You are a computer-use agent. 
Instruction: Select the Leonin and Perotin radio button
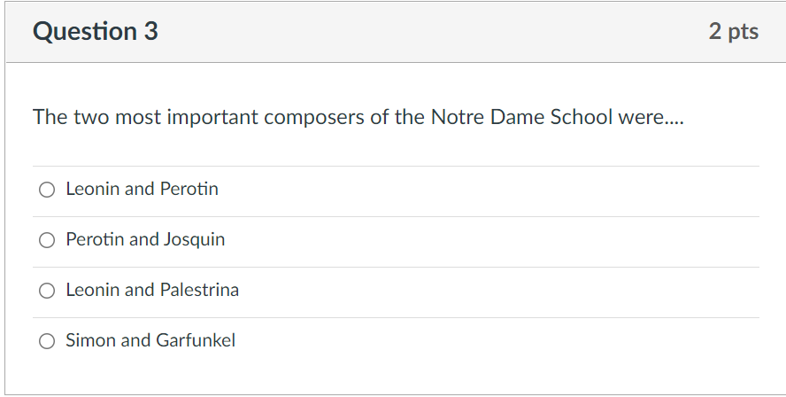click(48, 190)
